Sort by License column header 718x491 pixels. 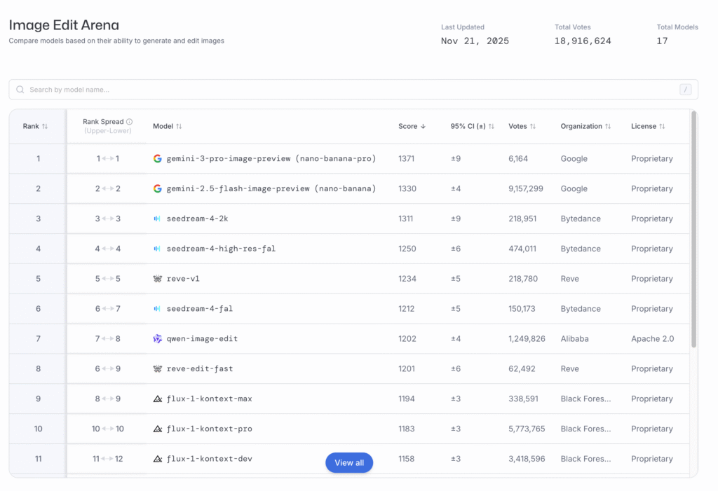(648, 127)
